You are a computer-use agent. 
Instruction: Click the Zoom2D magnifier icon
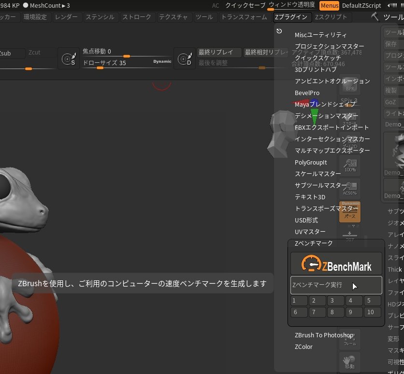tap(350, 142)
